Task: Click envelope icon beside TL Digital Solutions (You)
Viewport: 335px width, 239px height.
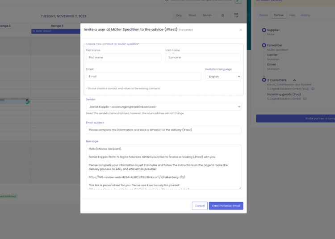Action: click(x=313, y=89)
